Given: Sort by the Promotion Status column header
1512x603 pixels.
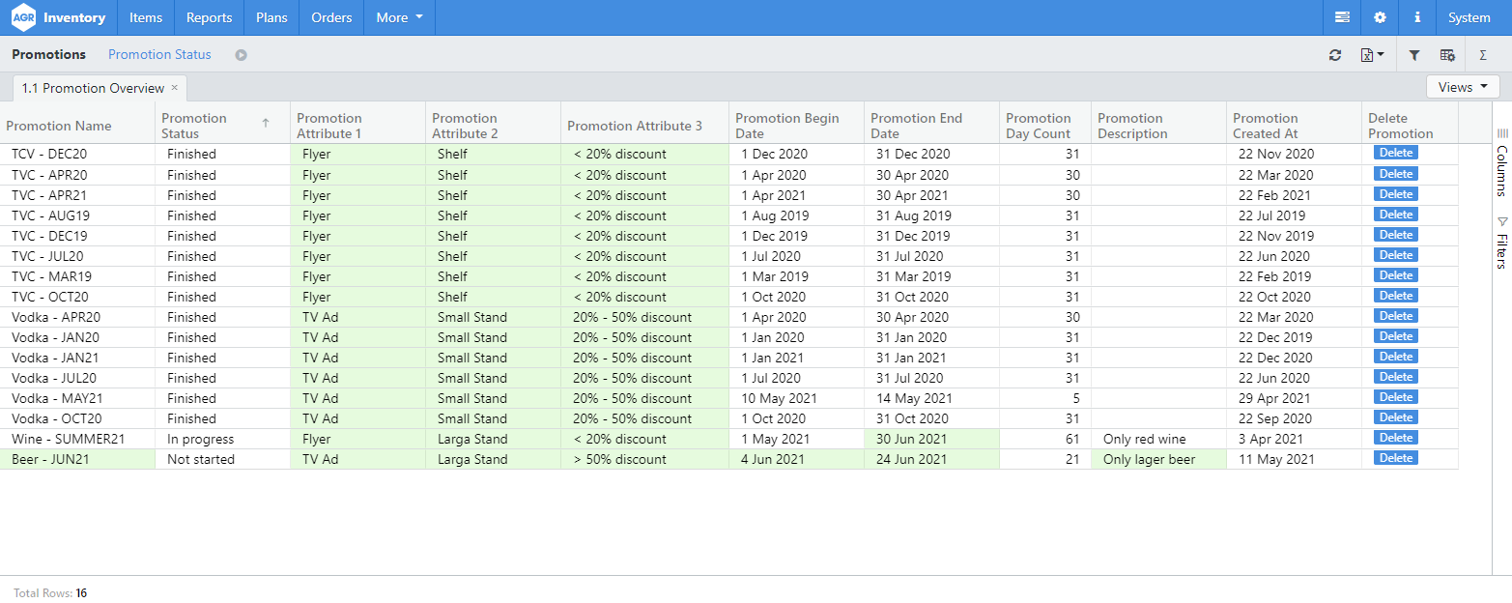Looking at the screenshot, I should [x=194, y=126].
